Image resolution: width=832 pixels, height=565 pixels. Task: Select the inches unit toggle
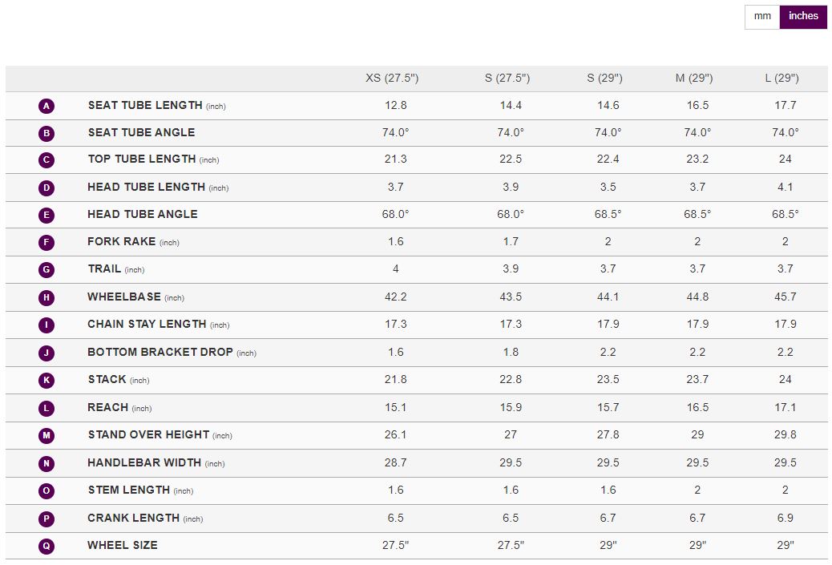(x=803, y=16)
